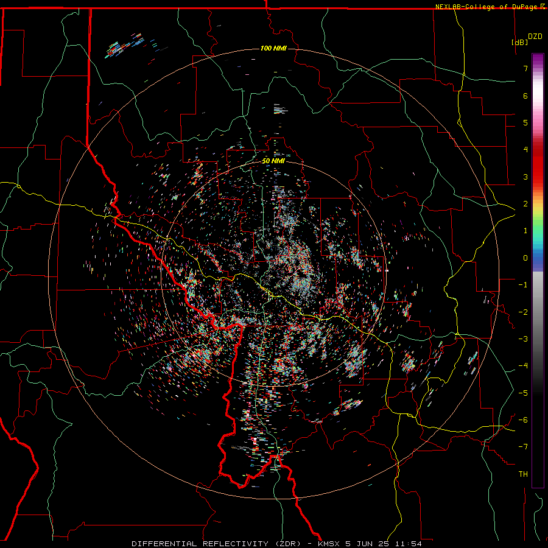The width and height of the screenshot is (548, 548).
Task: Click the -2 scale label
Action: point(523,312)
